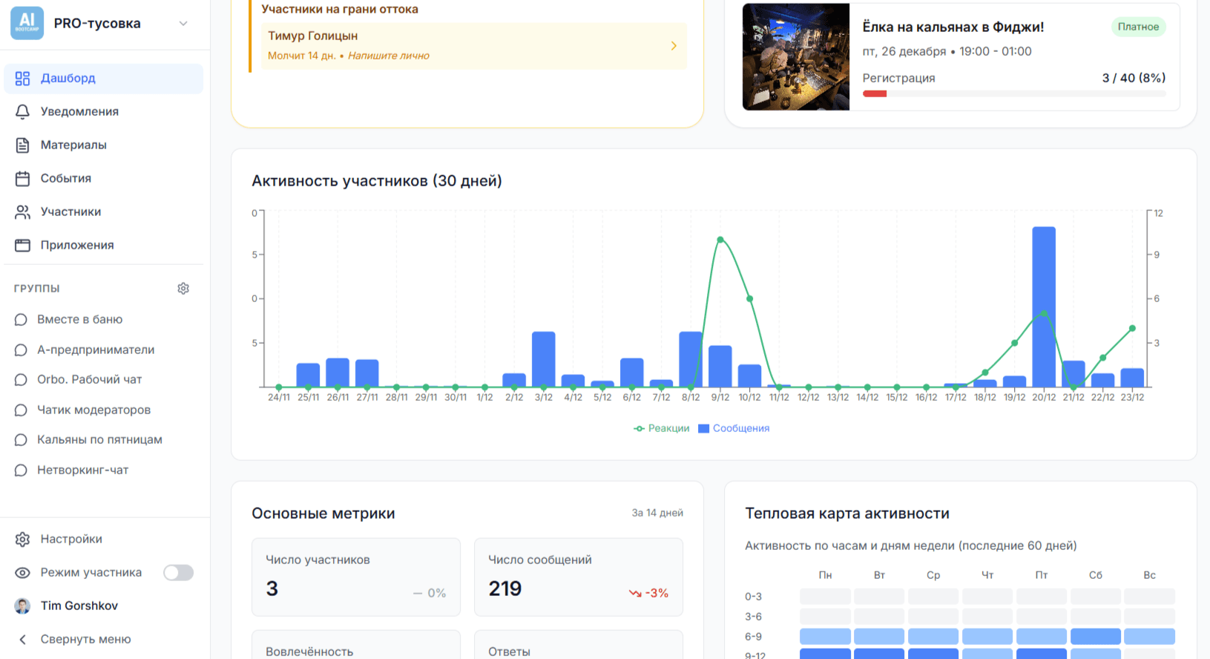Open Настройки gear icon in sidebar
The height and width of the screenshot is (659, 1210).
pos(23,540)
